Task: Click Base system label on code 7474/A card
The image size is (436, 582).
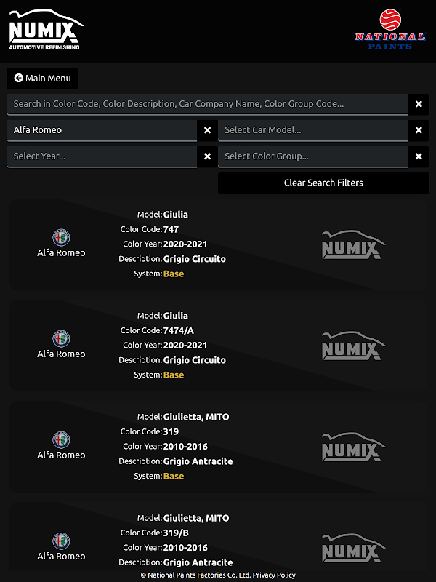Action: point(174,375)
